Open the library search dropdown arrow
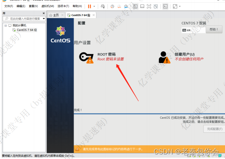Screen dimensions: 225x159 44,19
